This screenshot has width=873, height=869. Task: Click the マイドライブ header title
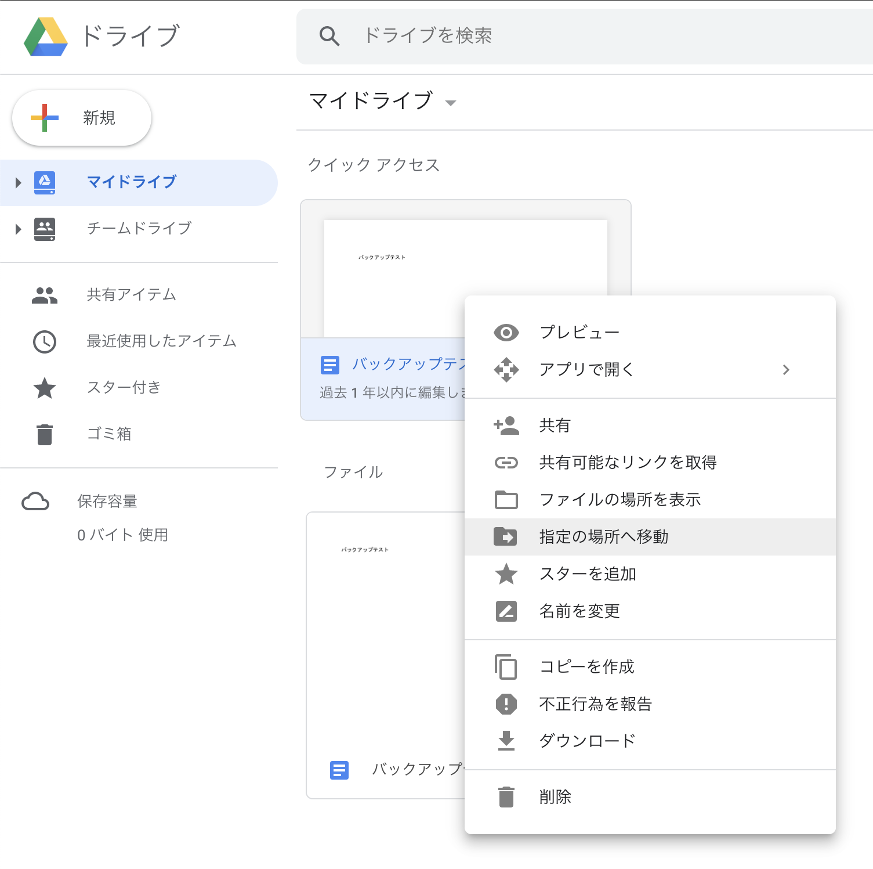(x=371, y=101)
